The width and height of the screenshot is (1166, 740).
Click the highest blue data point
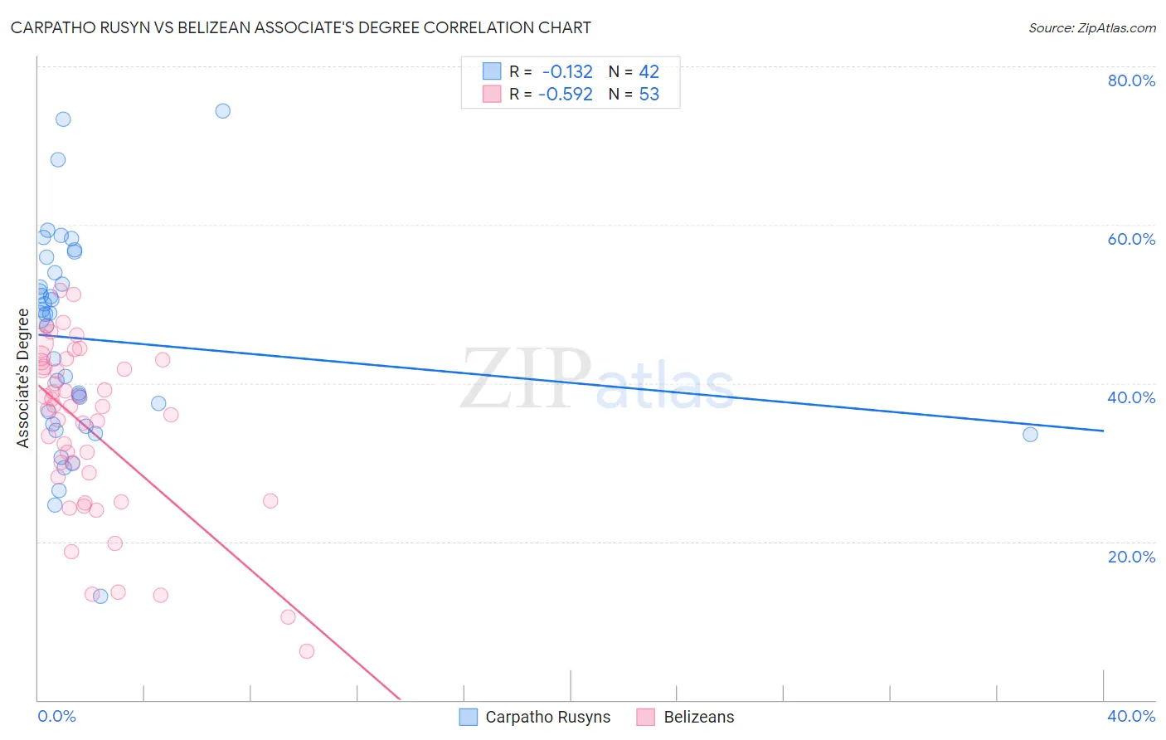(x=222, y=110)
